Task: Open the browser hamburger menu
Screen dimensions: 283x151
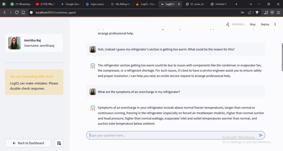Action: pos(278,12)
